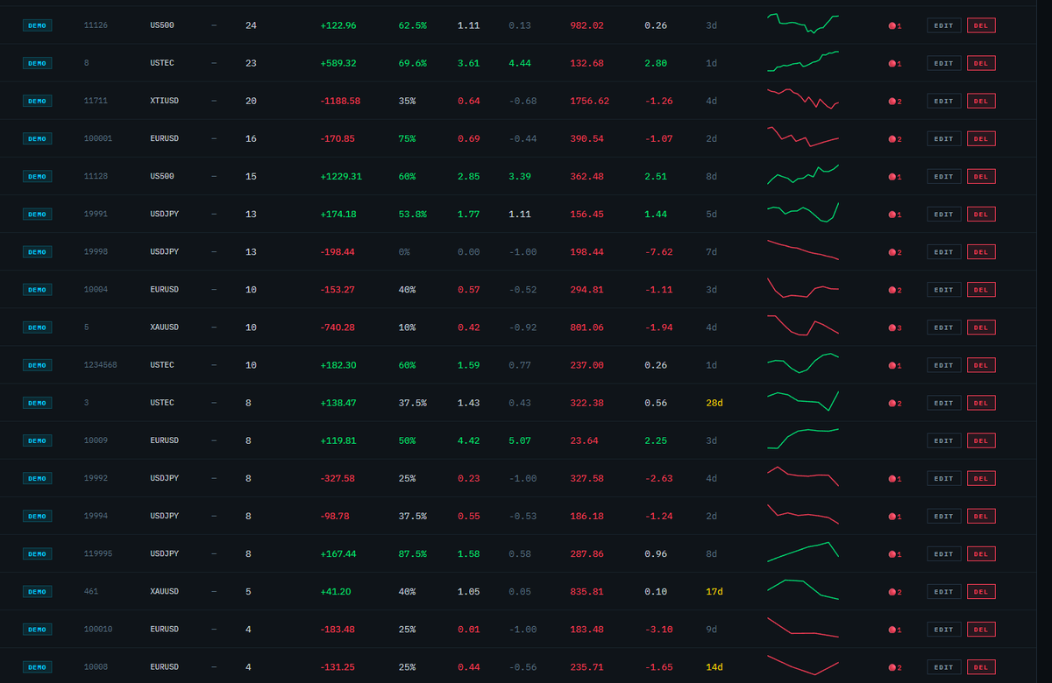Viewport: 1052px width, 683px height.
Task: Edit the USDJPY entry with ID 119995
Action: coord(944,553)
